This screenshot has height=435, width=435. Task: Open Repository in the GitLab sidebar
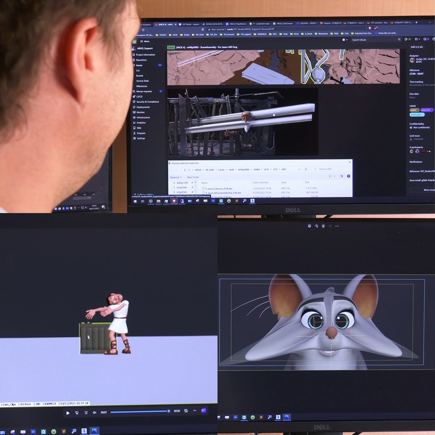click(x=139, y=60)
